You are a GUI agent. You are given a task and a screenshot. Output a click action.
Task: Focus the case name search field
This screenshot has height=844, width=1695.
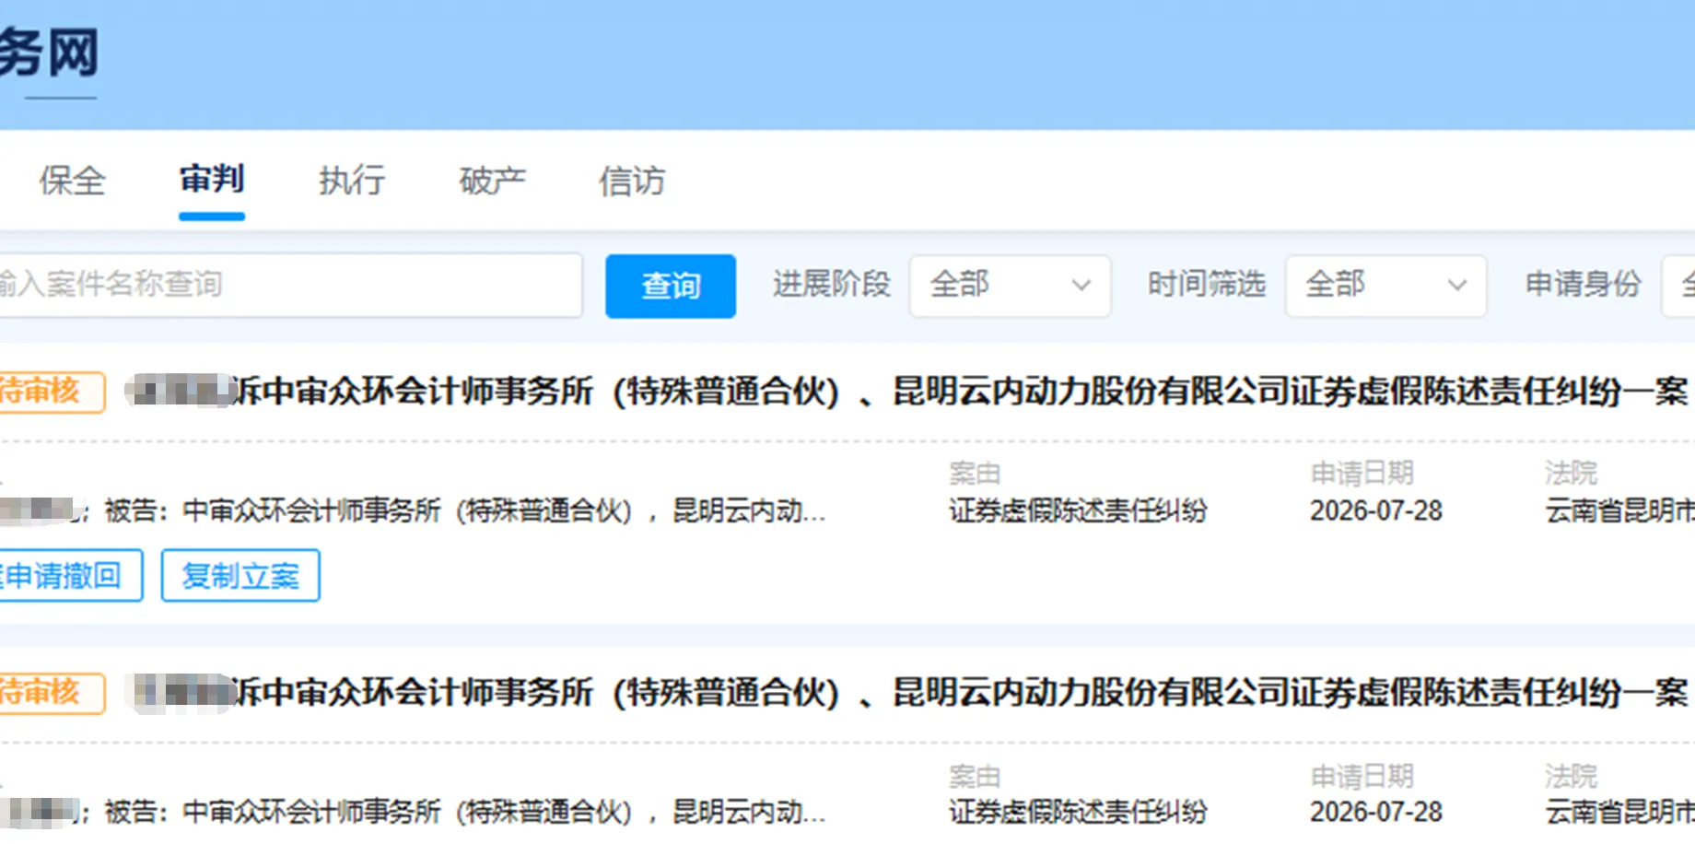coord(290,286)
